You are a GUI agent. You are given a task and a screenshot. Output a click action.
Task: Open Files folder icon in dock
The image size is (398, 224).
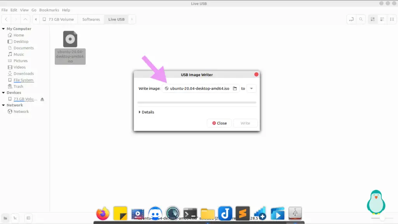point(208,213)
